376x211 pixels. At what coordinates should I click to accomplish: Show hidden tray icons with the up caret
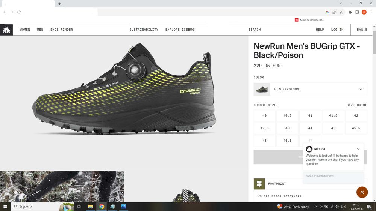[316, 207]
